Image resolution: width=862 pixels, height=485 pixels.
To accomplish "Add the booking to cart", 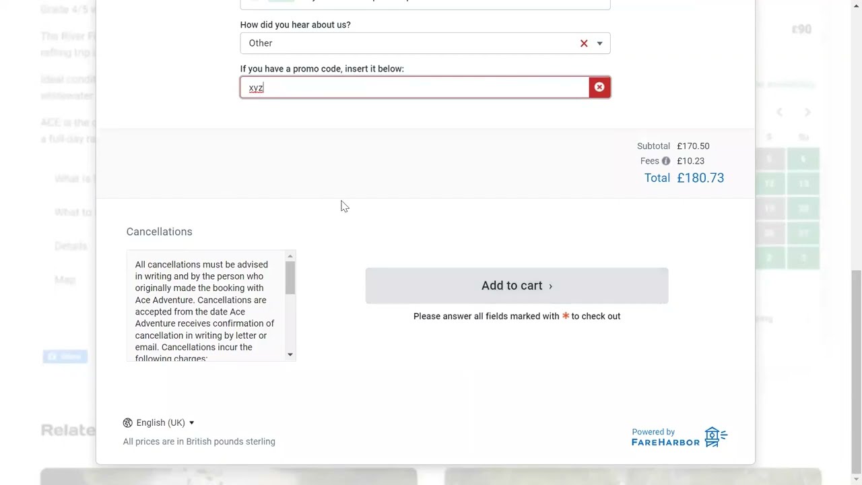I will (517, 286).
